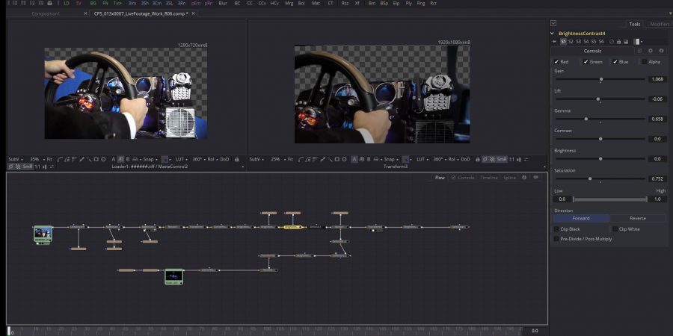Enable the Alpha channel checkbox
This screenshot has width=673, height=336.
(644, 62)
